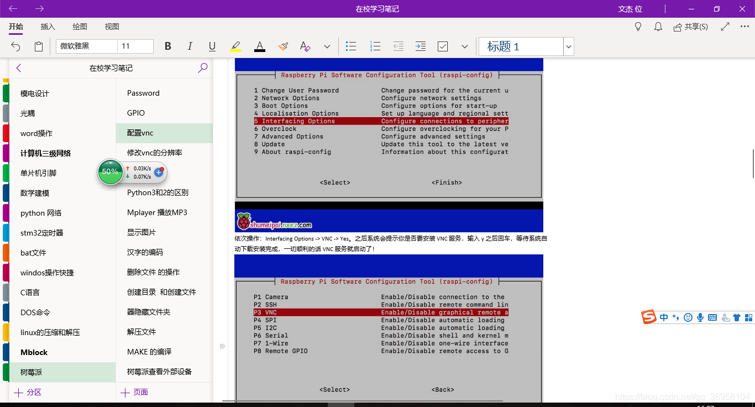755x407 pixels.
Task: Expand more font formatting options
Action: click(327, 46)
